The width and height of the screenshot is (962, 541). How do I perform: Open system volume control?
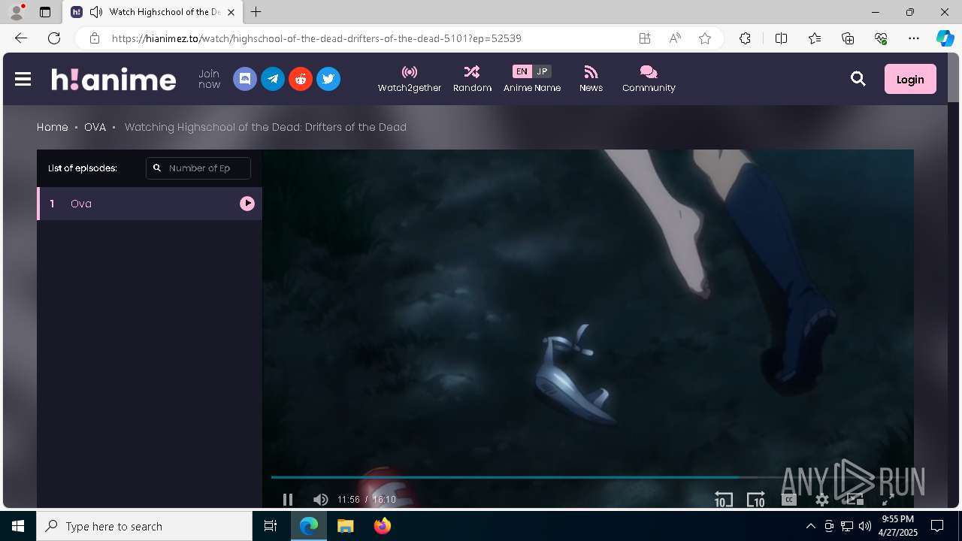coord(864,526)
